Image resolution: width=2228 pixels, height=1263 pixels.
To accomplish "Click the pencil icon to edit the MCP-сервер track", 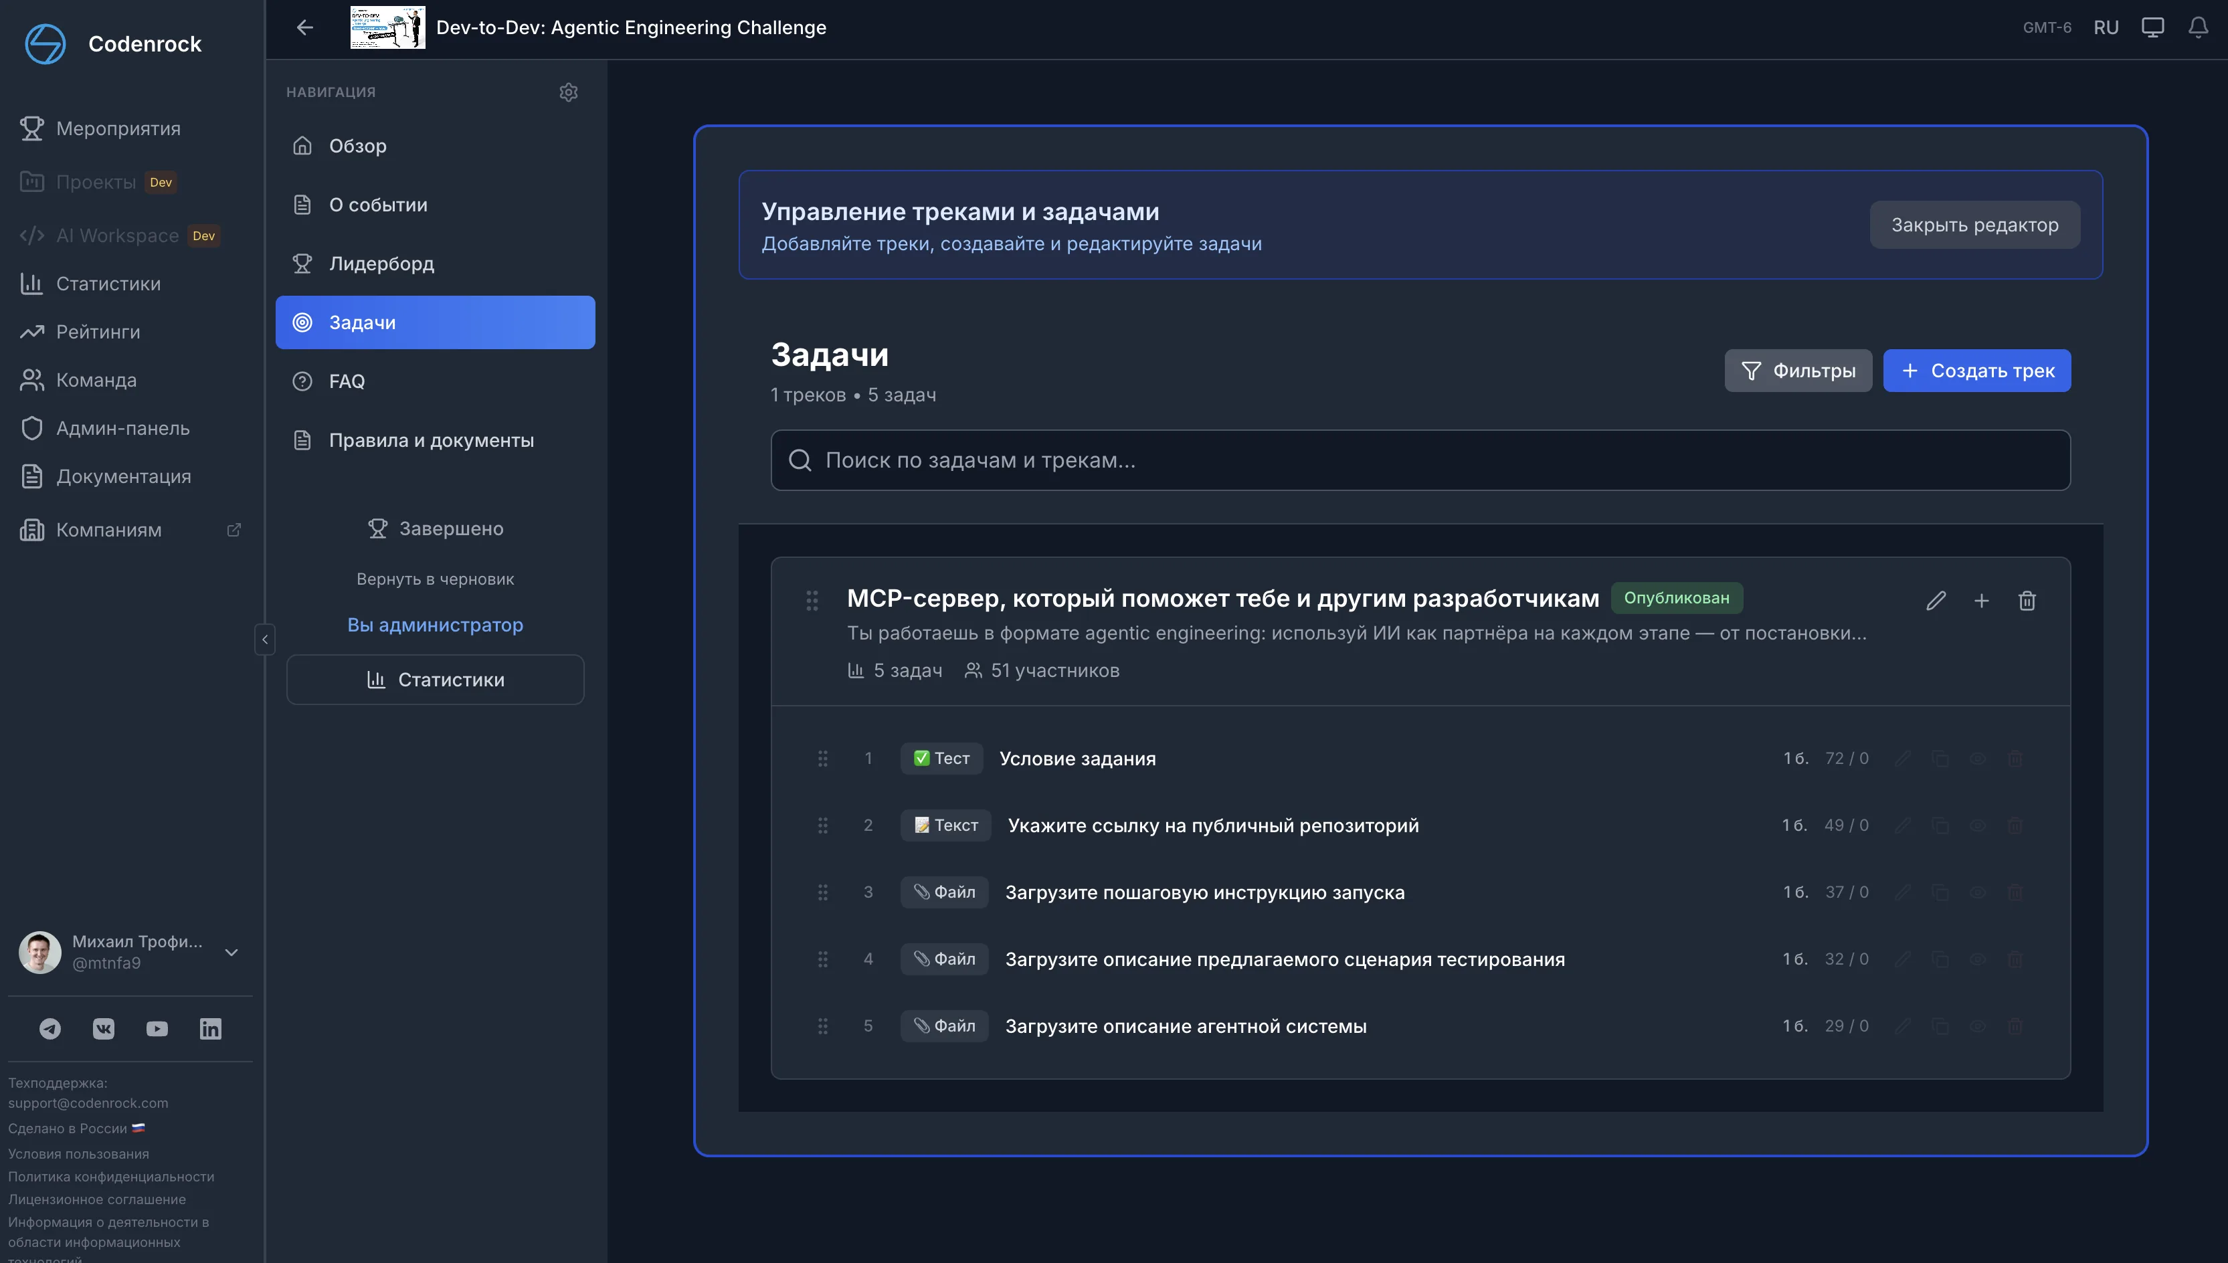I will click(x=1936, y=600).
